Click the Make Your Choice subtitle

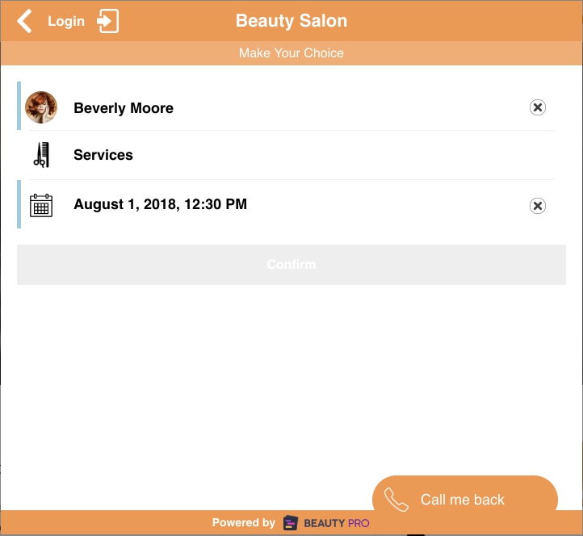coord(291,52)
